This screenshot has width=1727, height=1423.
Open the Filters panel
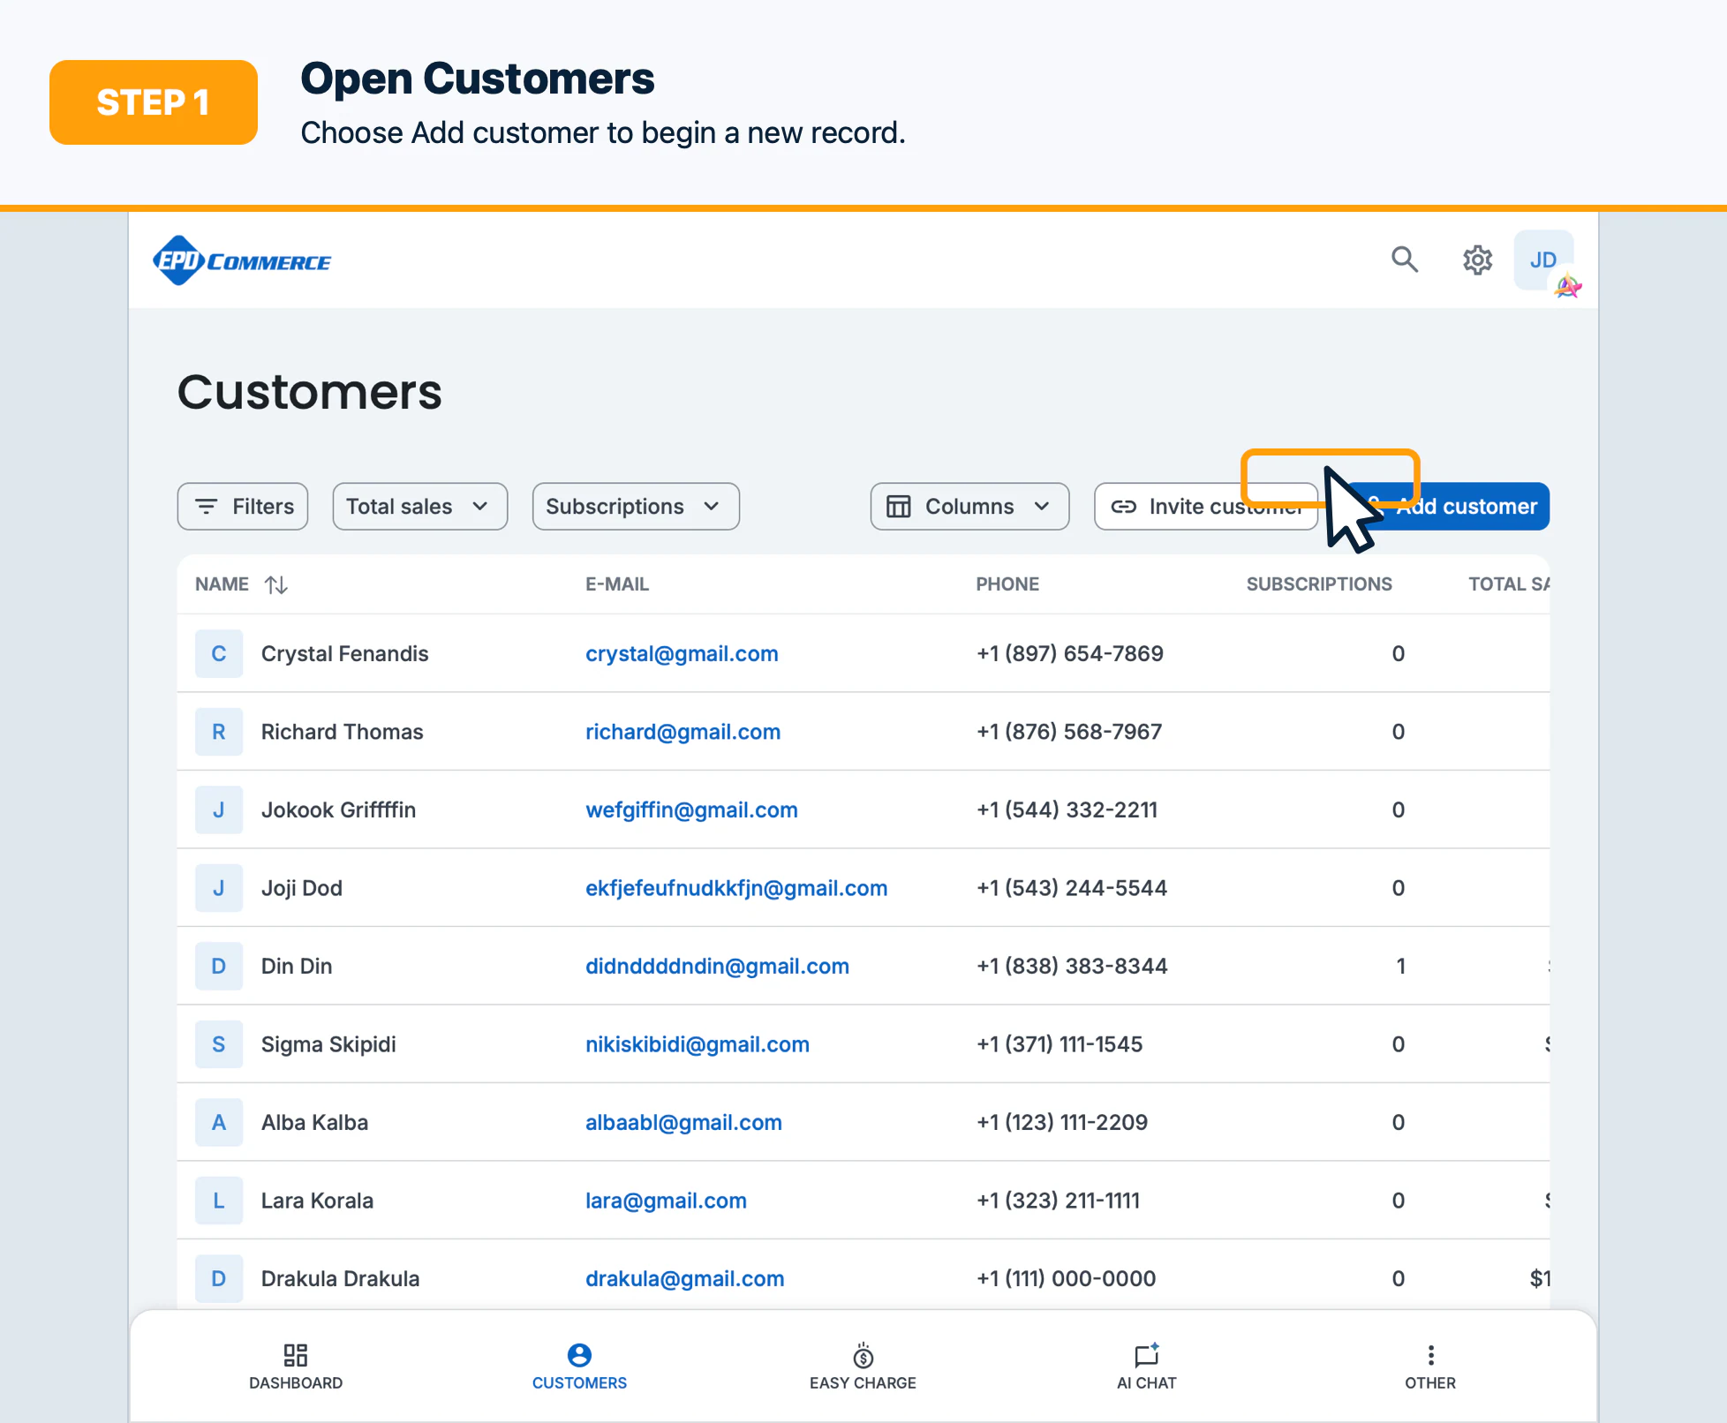click(x=243, y=506)
